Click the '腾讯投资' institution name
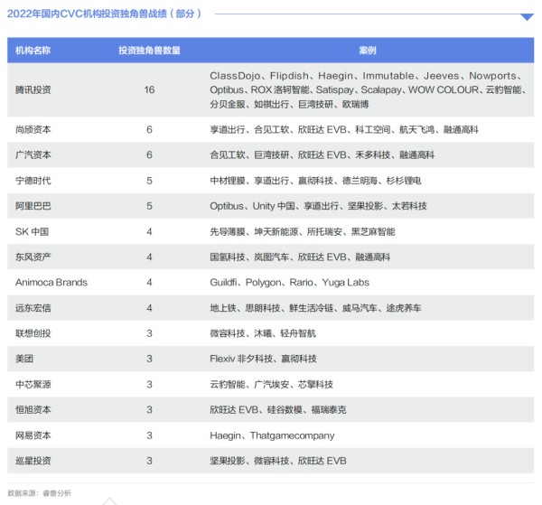 click(x=33, y=89)
